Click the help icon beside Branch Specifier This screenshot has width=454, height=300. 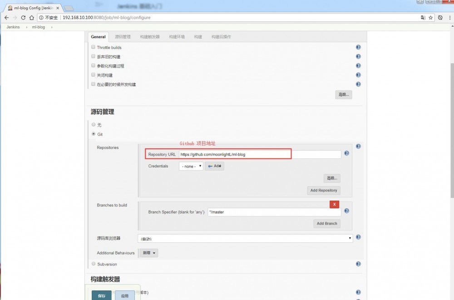point(346,211)
